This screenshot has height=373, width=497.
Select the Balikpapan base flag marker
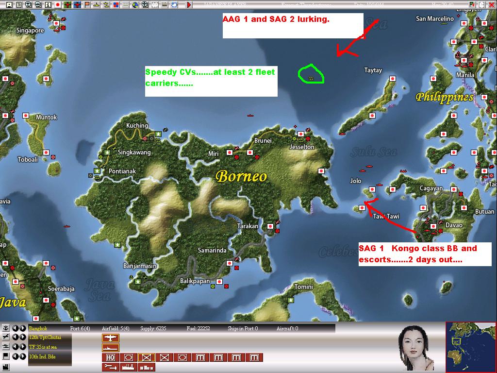219,282
